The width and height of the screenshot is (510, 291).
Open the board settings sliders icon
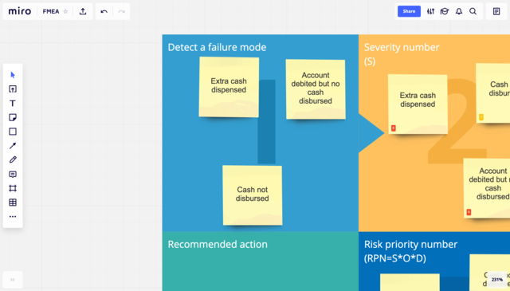[430, 11]
